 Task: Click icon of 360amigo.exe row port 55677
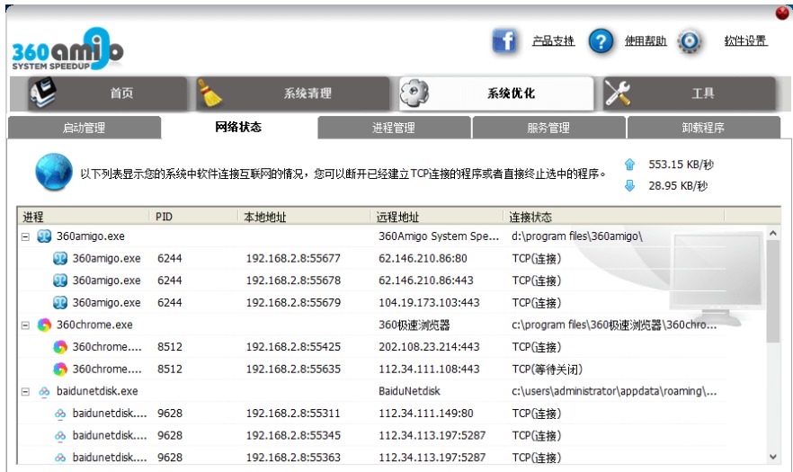tap(60, 259)
